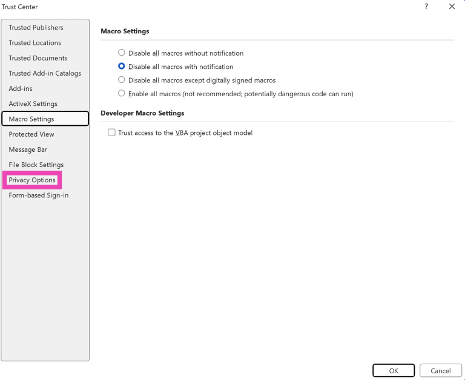Click the OK button
Screen dimensions: 465x380
(x=394, y=370)
